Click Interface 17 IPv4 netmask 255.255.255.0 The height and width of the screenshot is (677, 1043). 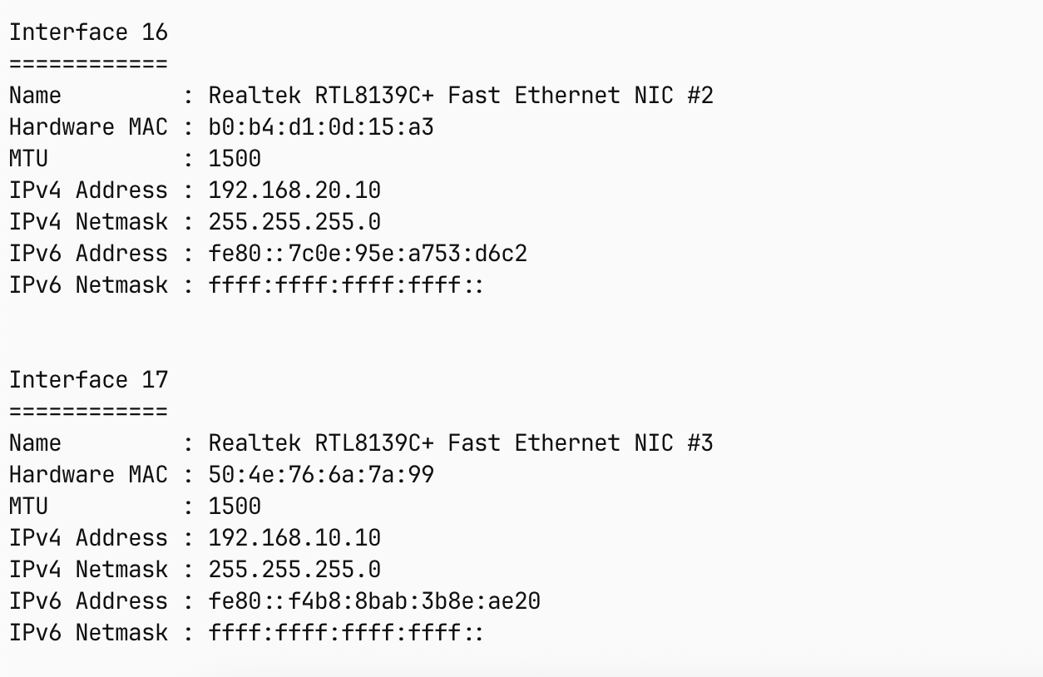coord(294,570)
